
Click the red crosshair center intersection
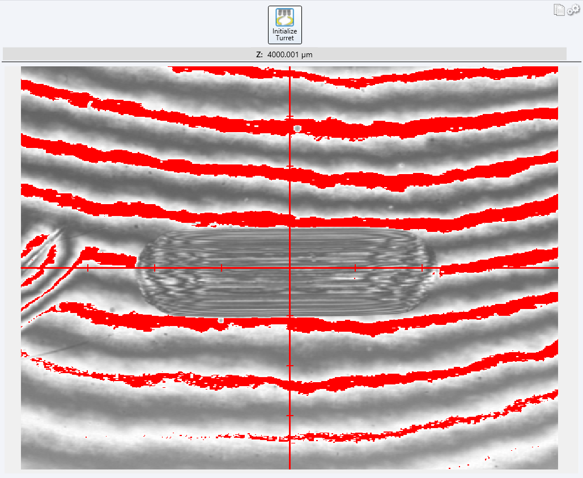290,268
